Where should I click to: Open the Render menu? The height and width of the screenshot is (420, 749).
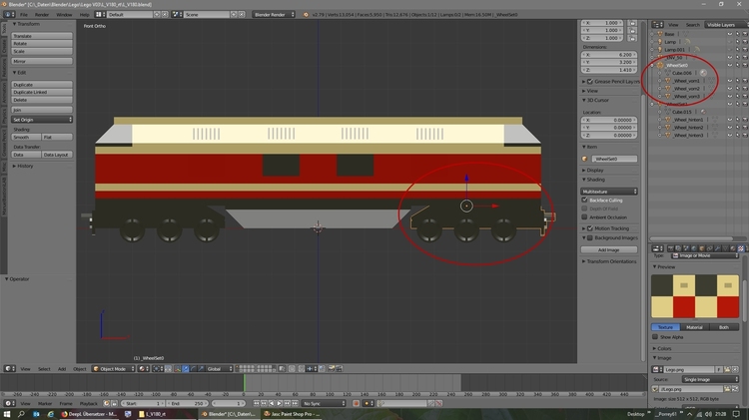pos(42,15)
